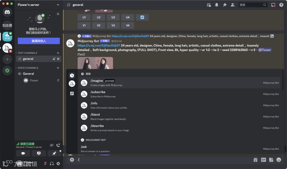
Task: Share your screen button
Action: [39, 153]
